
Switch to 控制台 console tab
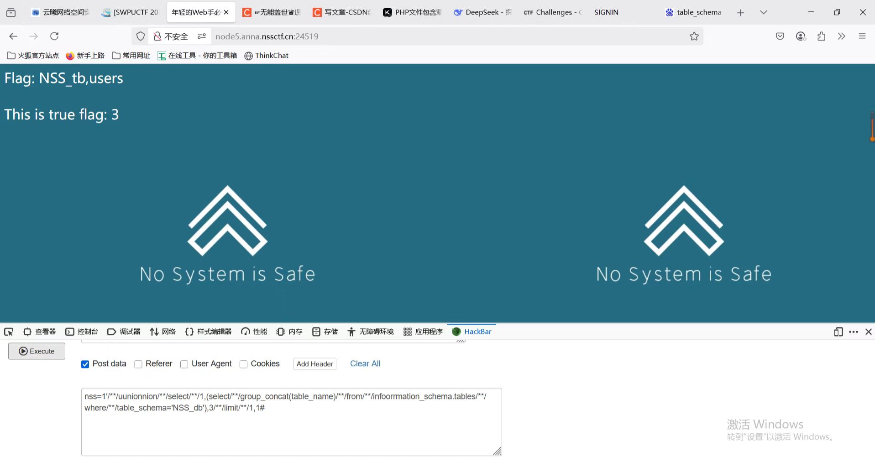click(x=82, y=332)
